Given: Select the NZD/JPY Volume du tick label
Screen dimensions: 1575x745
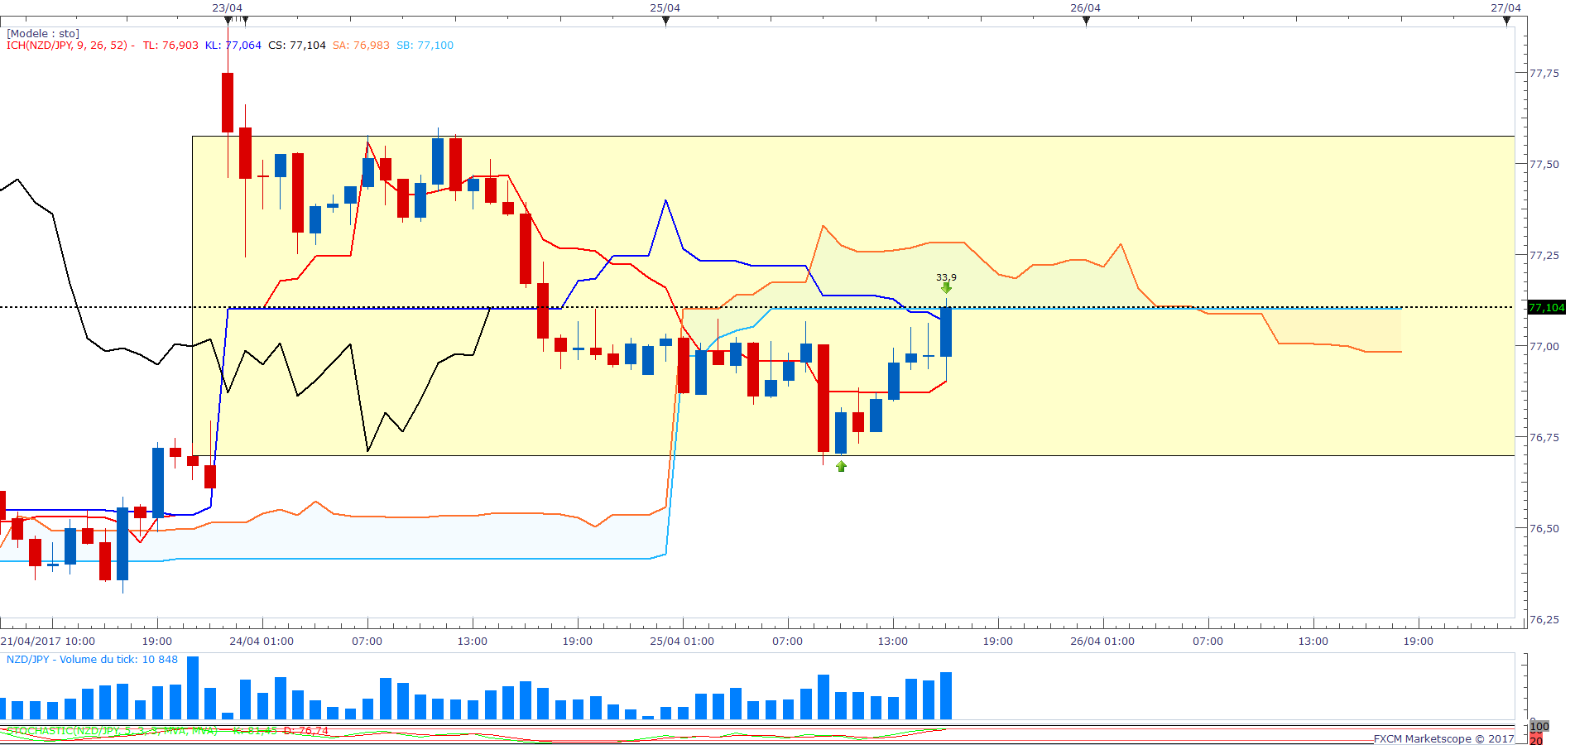Looking at the screenshot, I should point(92,660).
